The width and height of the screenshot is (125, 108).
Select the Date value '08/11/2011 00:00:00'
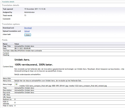[x=22, y=48]
